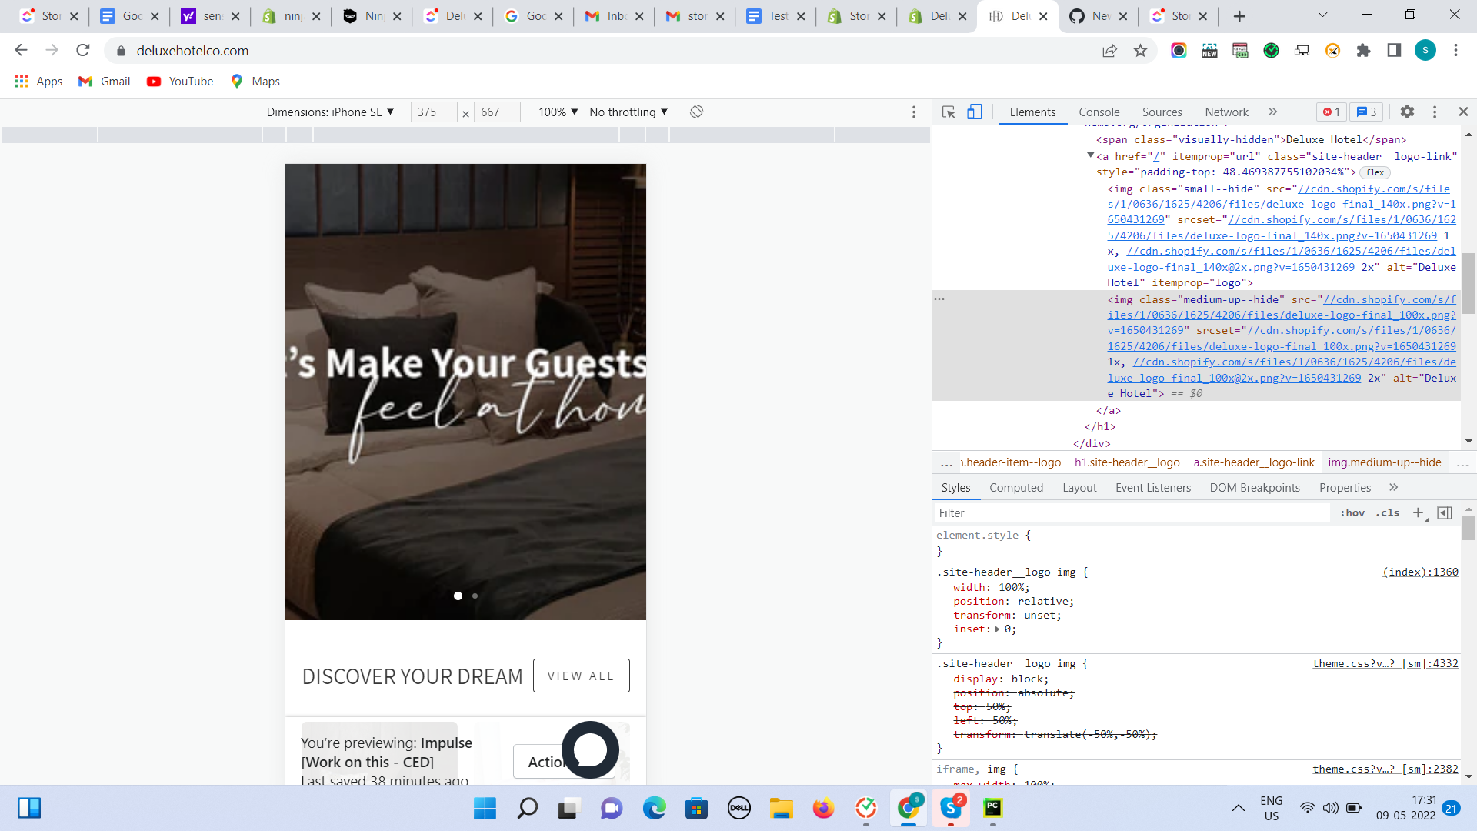Open the DevTools settings gear
This screenshot has width=1477, height=831.
point(1407,112)
